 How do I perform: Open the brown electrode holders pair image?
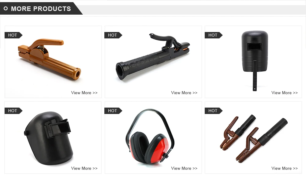pyautogui.click(x=254, y=139)
